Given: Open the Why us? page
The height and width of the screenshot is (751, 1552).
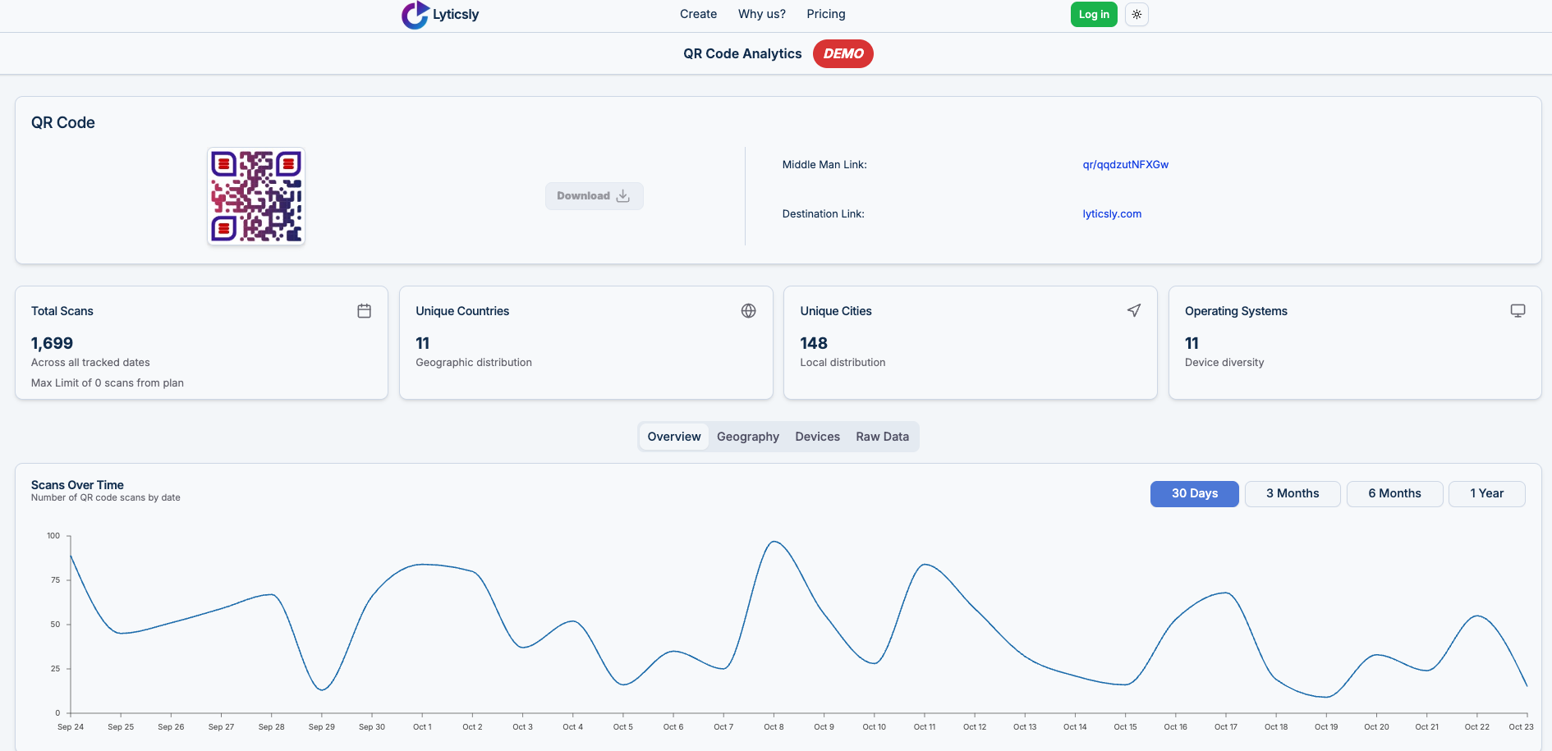Looking at the screenshot, I should click(762, 14).
